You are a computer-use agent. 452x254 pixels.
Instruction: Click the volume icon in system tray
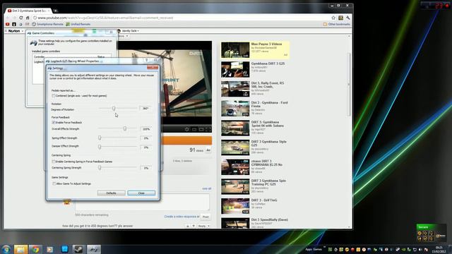coord(420,249)
